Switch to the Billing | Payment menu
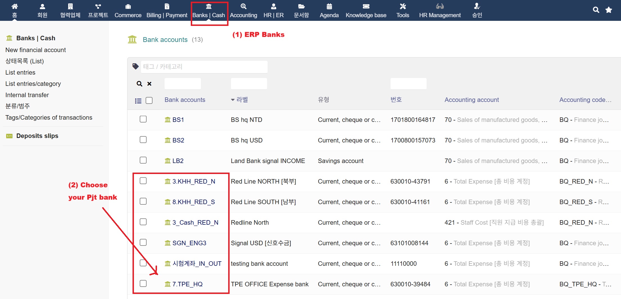This screenshot has height=299, width=621. tap(167, 11)
